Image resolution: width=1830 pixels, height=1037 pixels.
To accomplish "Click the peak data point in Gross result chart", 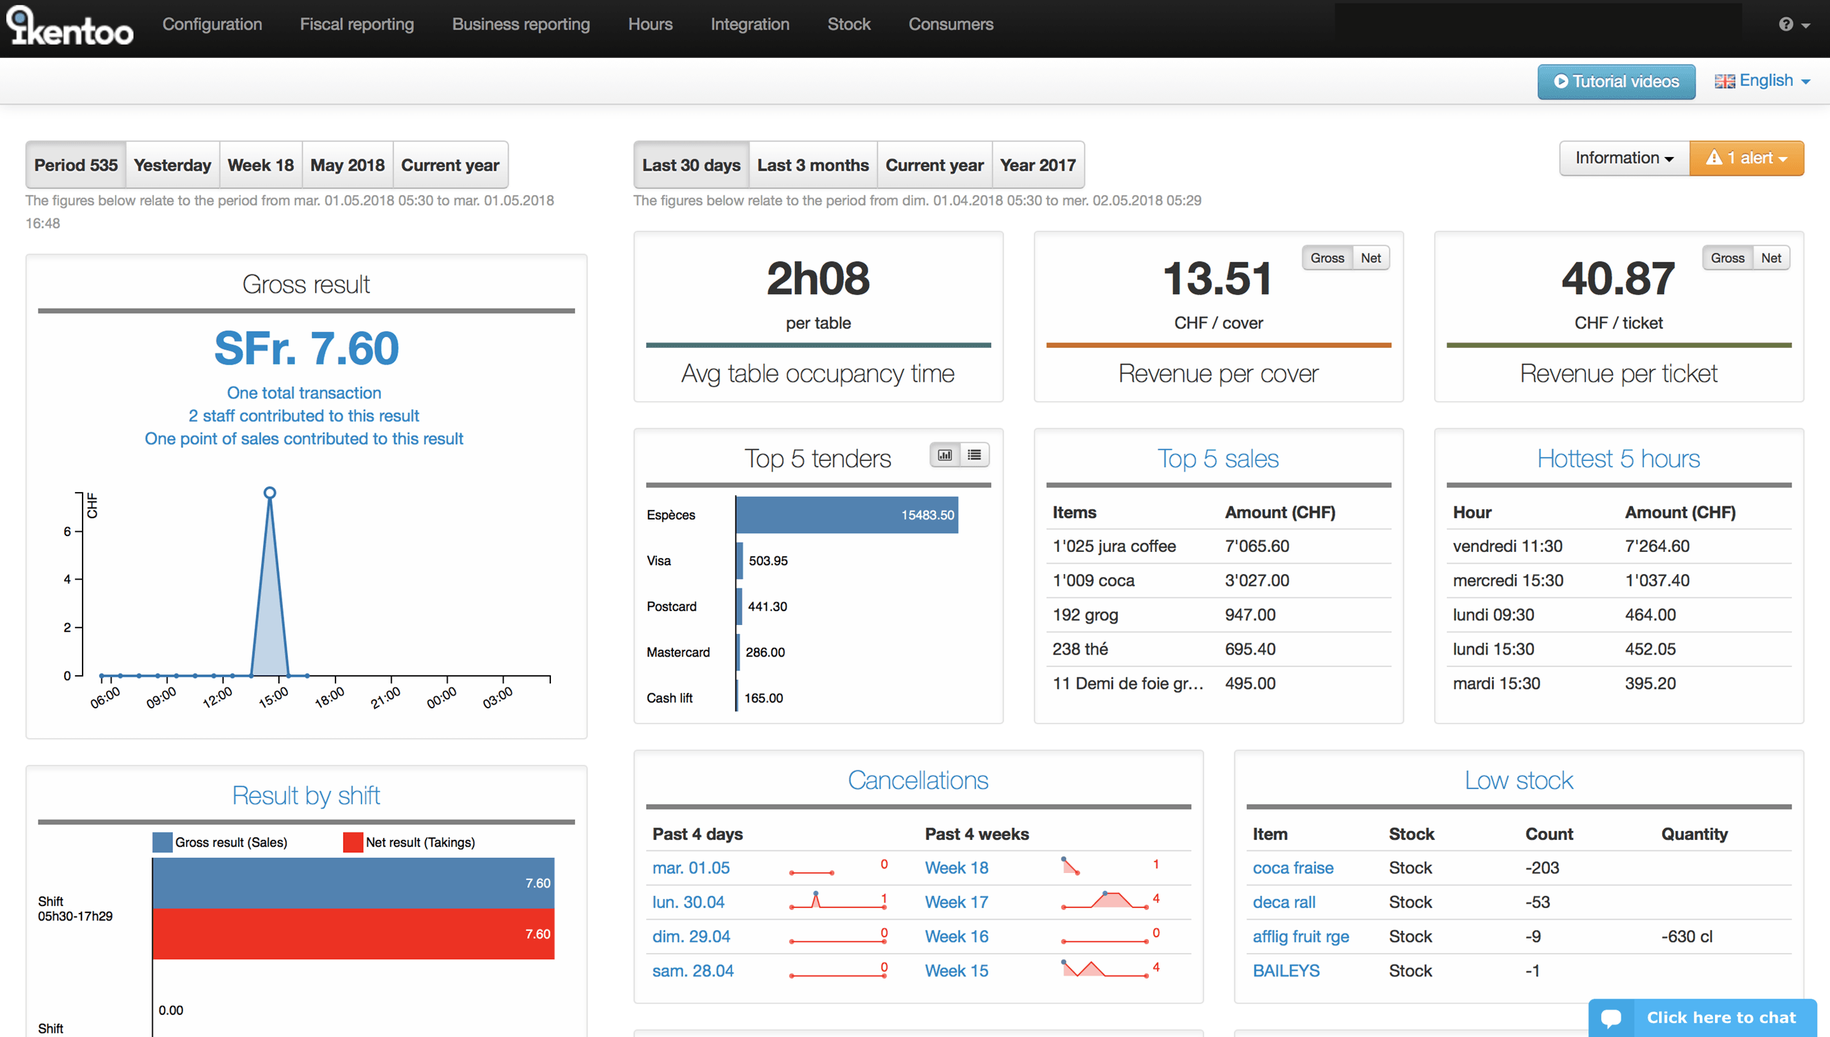I will (x=270, y=493).
